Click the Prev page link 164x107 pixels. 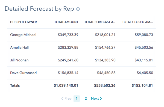click(66, 99)
